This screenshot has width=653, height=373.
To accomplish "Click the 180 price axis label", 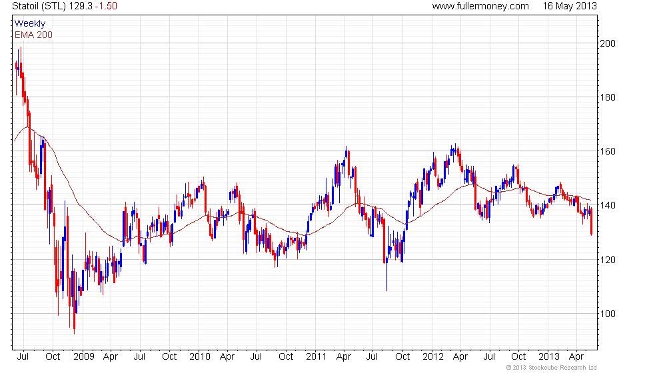I will (x=607, y=97).
